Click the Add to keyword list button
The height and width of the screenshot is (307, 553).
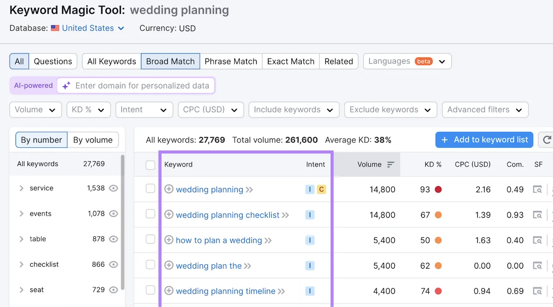click(x=484, y=140)
